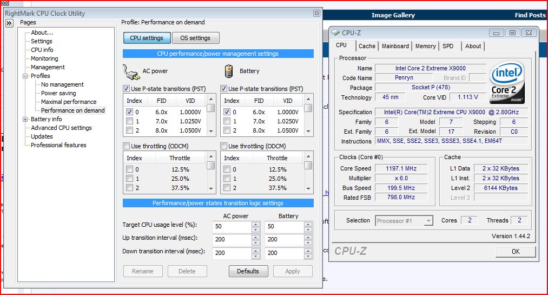The image size is (548, 295).
Task: Check AC power throttle index 0 (12.5%)
Action: pos(130,169)
